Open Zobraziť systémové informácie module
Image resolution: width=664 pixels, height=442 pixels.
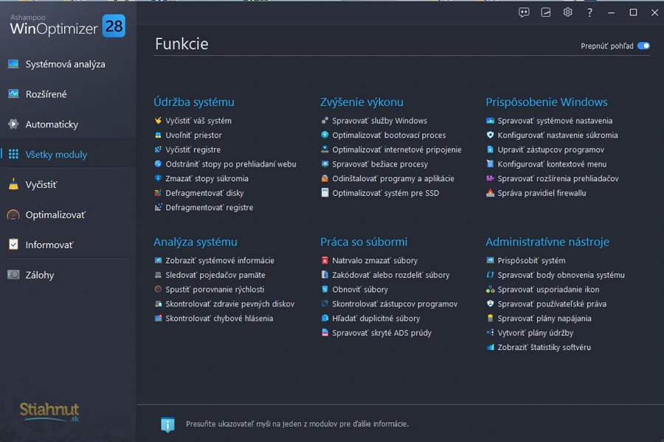(x=220, y=261)
